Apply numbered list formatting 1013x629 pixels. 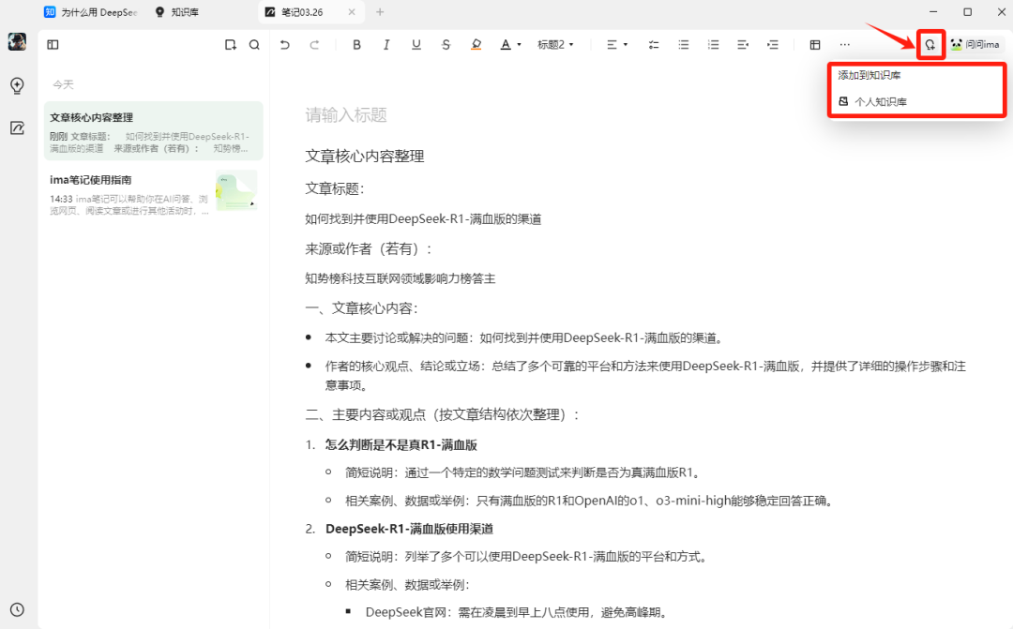point(713,45)
